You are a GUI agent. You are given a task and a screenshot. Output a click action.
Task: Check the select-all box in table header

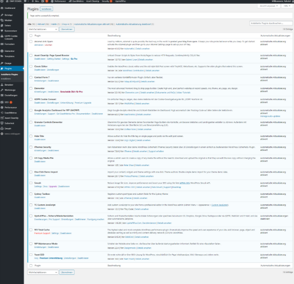(31, 36)
